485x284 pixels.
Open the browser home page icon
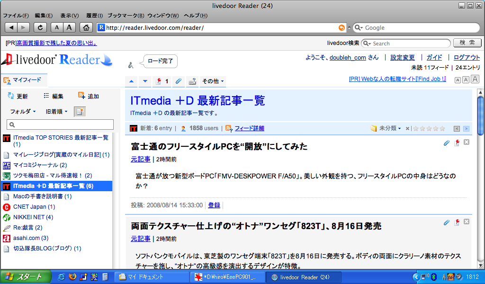point(86,28)
